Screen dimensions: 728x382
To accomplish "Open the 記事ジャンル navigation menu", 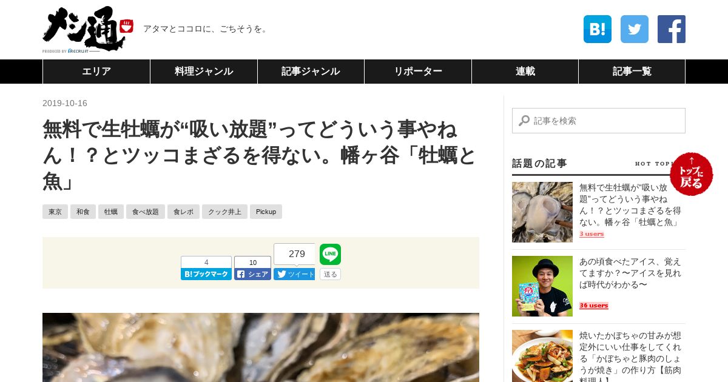I will pos(311,72).
